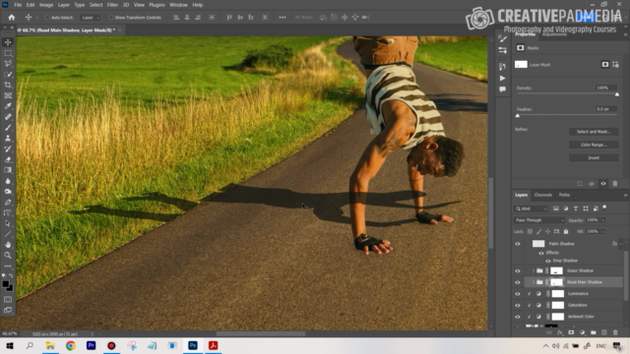Screen dimensions: 630x354
Task: Click the Density slider handle
Action: pyautogui.click(x=617, y=94)
